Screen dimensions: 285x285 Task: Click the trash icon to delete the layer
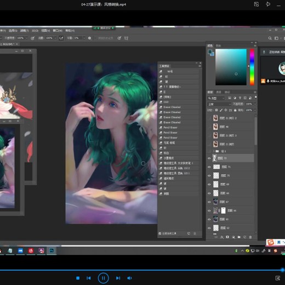[250, 237]
